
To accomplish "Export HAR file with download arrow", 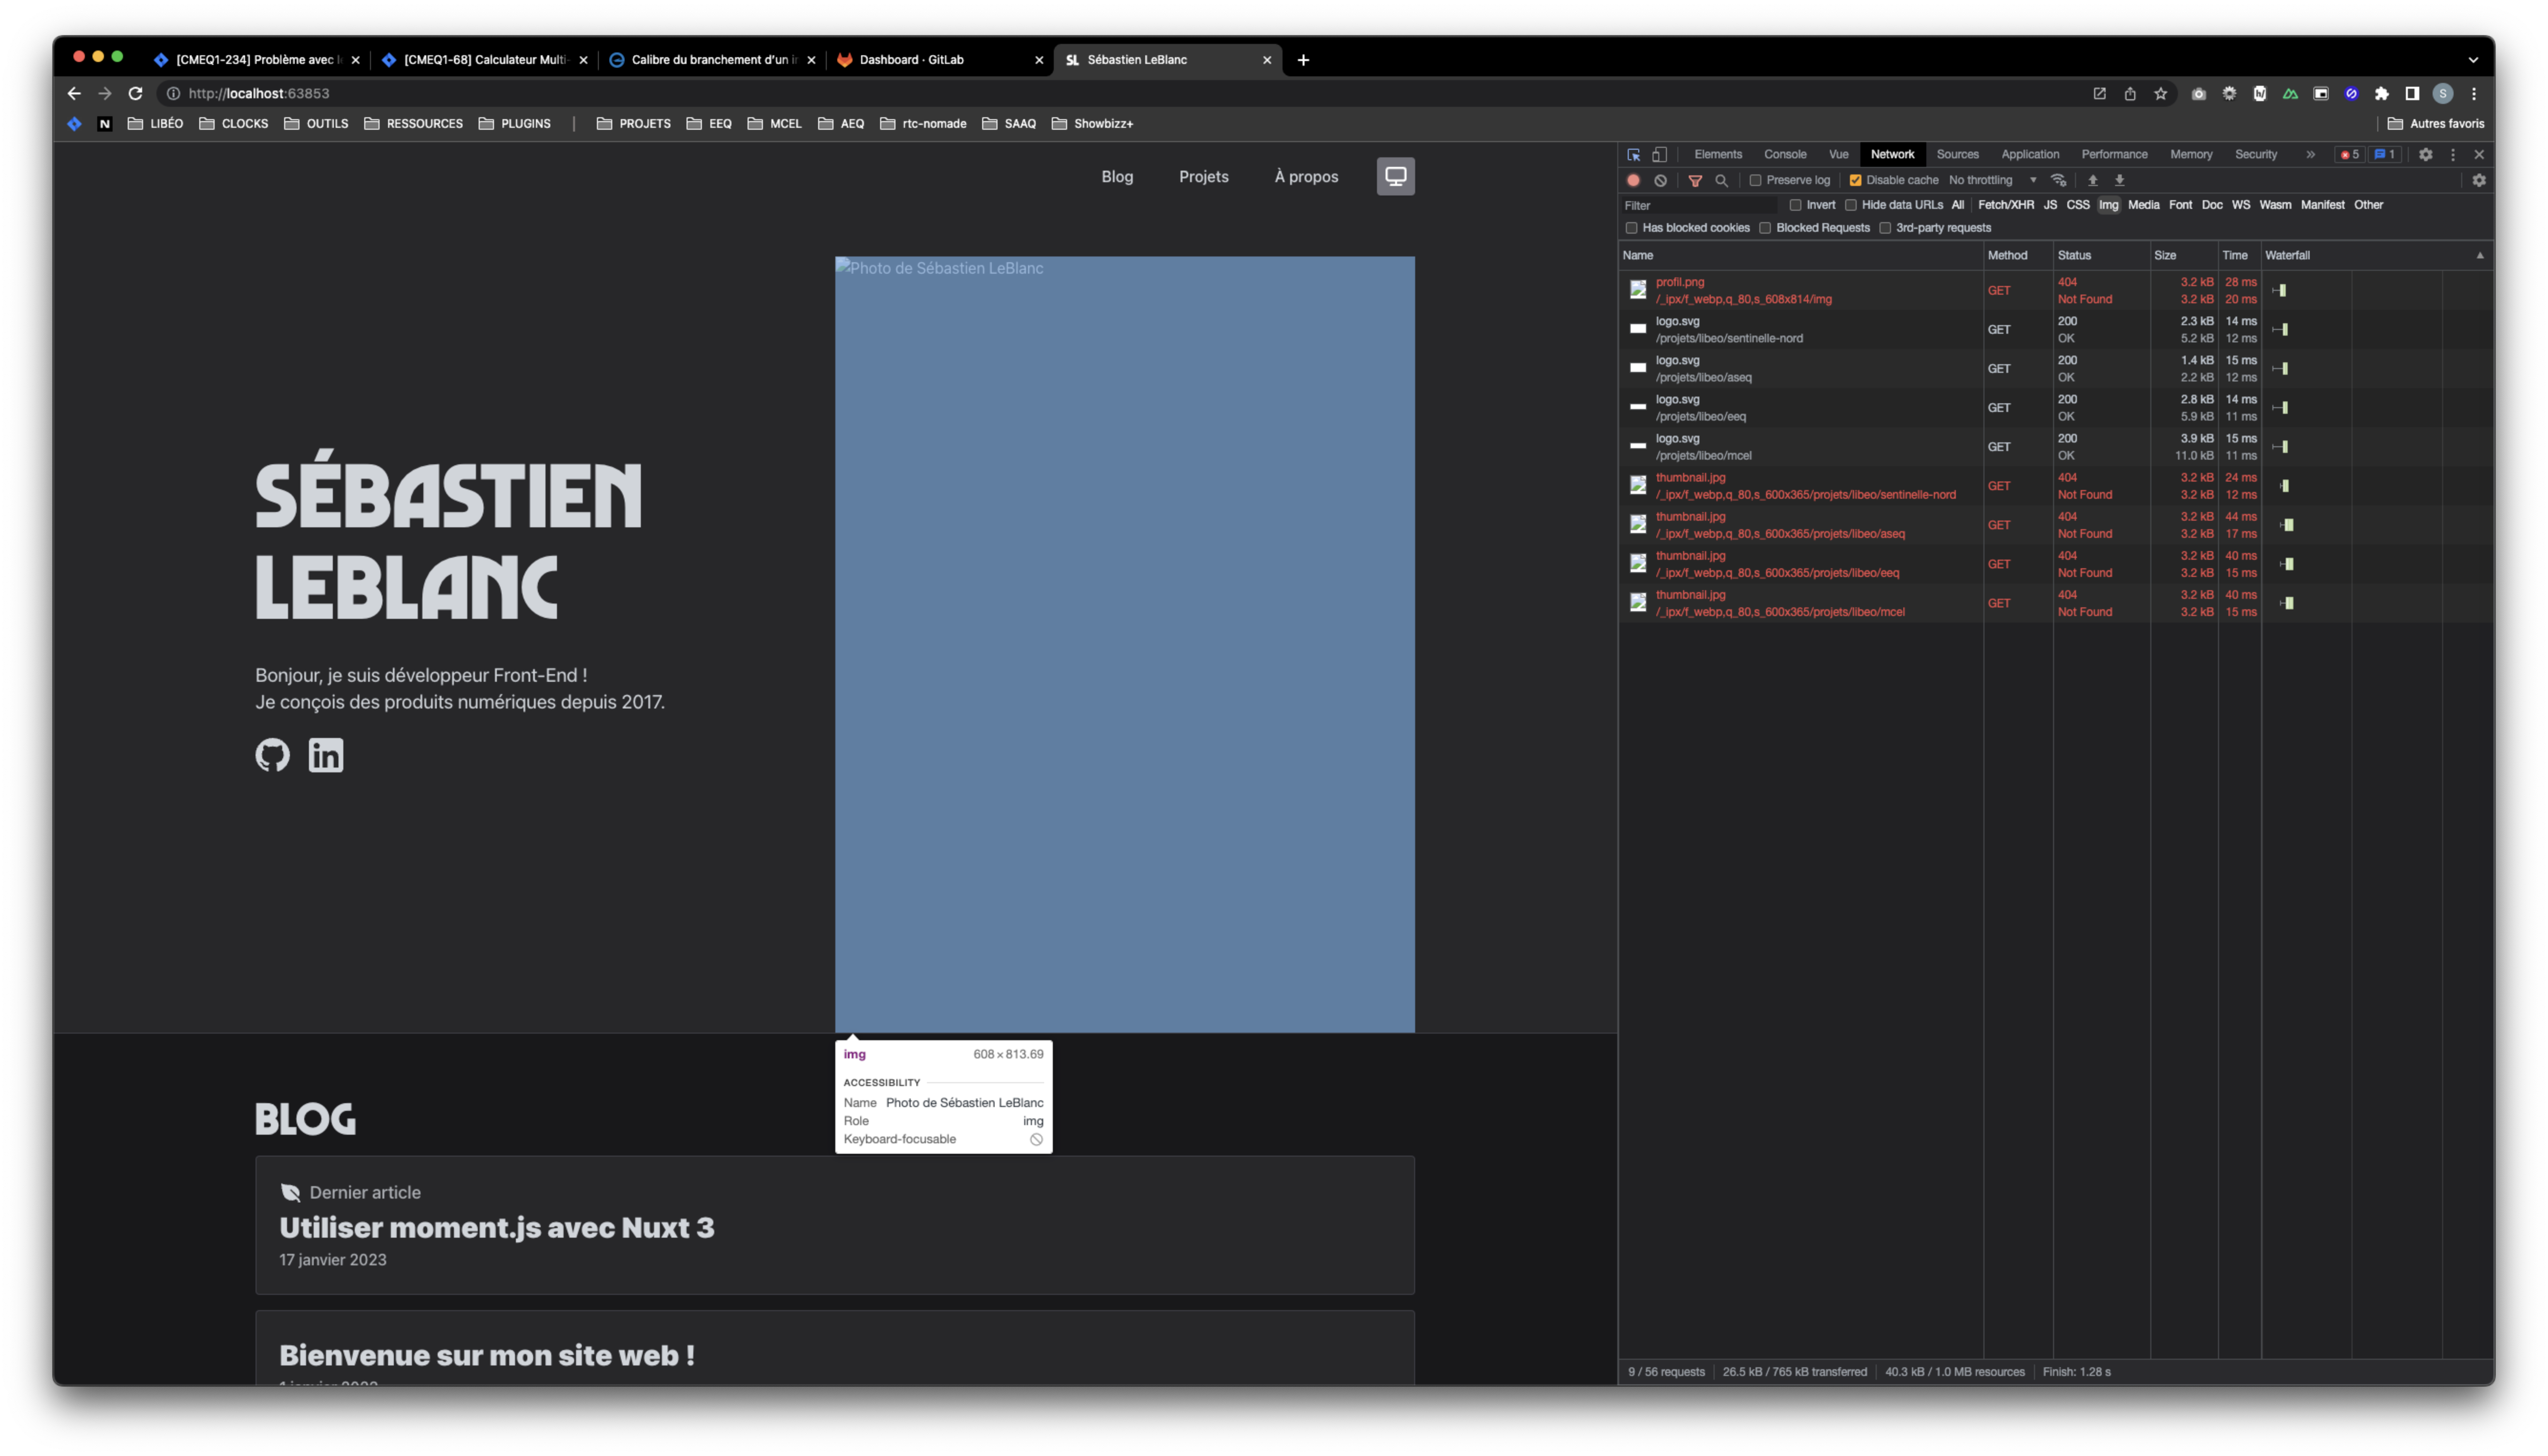I will click(2119, 181).
